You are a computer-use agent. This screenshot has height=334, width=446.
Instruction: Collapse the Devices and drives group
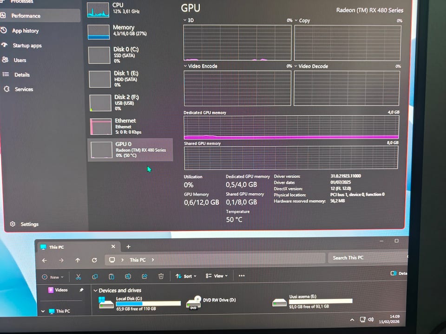click(96, 290)
